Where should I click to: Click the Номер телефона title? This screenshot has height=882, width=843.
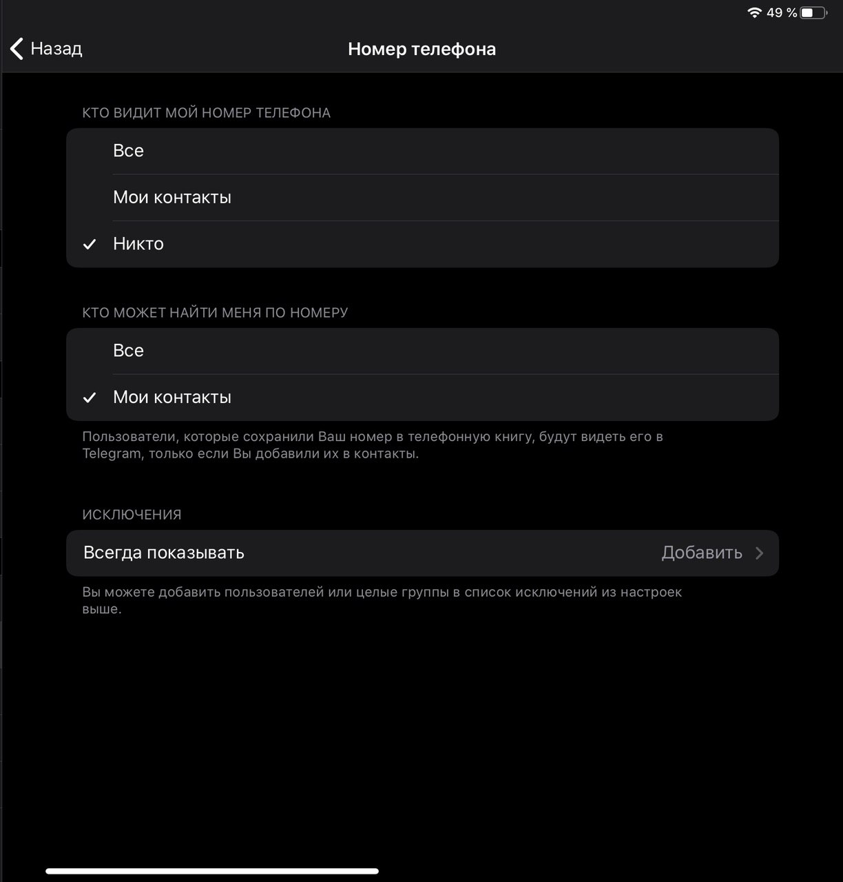click(421, 49)
